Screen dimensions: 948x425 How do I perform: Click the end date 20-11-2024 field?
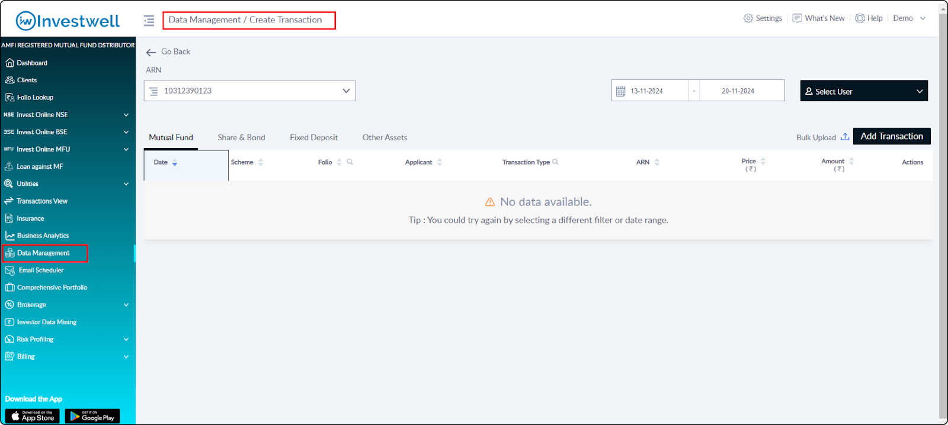(738, 91)
